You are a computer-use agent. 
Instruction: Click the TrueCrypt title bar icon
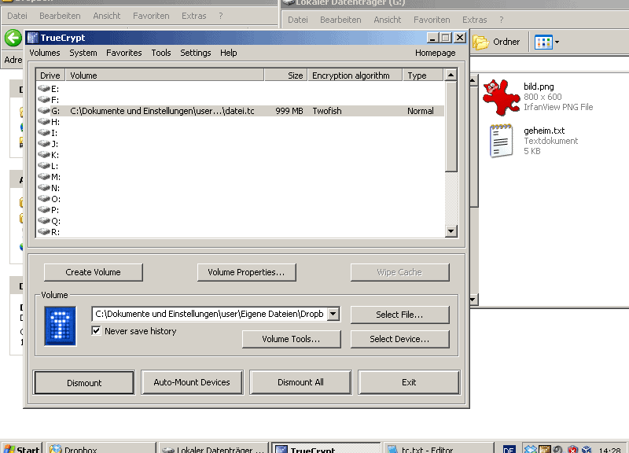coord(33,38)
